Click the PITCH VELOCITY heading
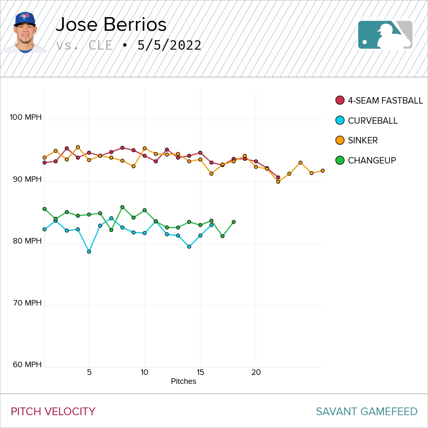 click(53, 411)
